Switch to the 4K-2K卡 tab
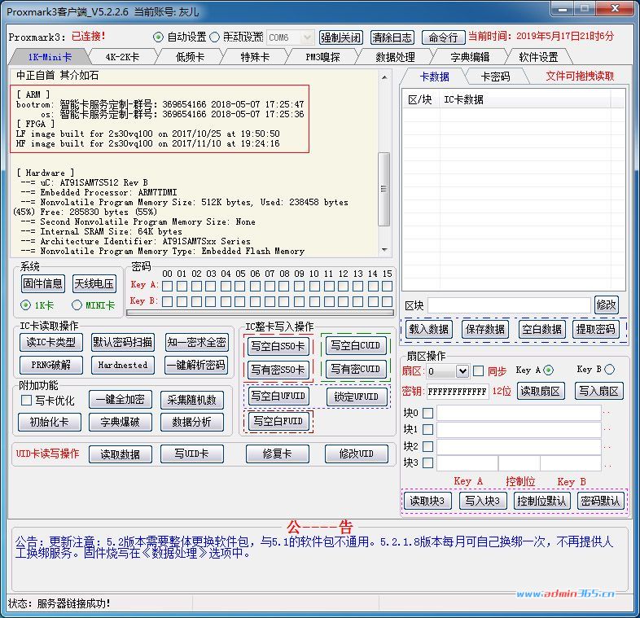The width and height of the screenshot is (640, 618). tap(122, 57)
